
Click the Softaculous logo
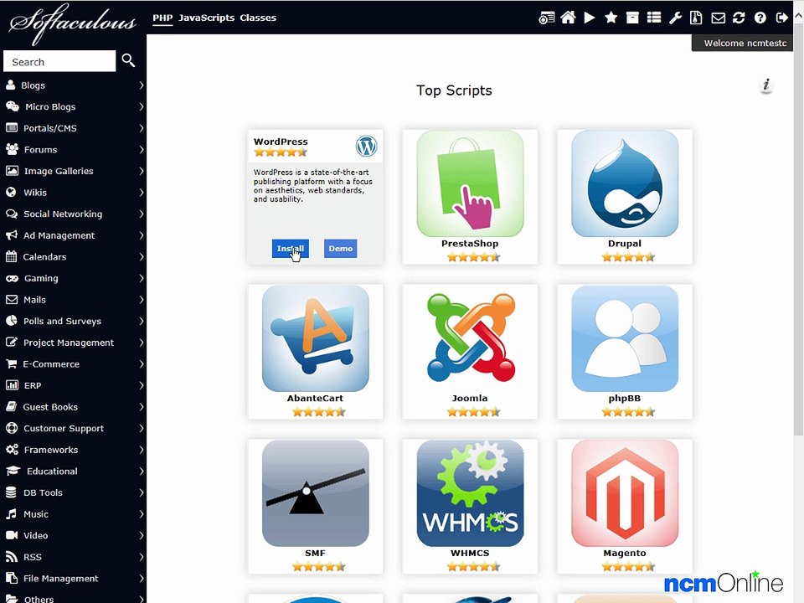tap(73, 23)
